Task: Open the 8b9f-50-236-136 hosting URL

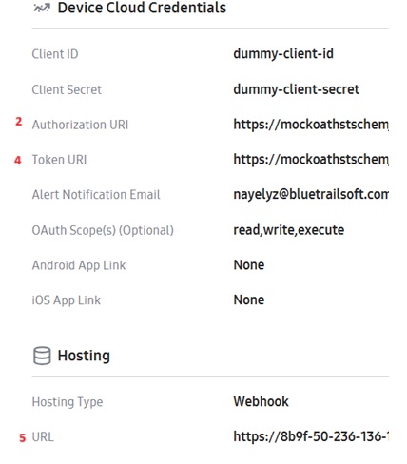Action: point(311,436)
